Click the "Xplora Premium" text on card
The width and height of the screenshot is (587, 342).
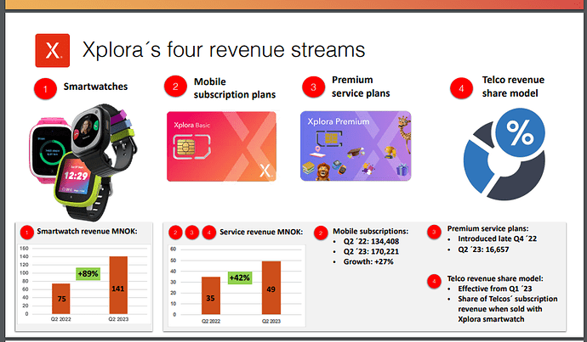pyautogui.click(x=339, y=121)
